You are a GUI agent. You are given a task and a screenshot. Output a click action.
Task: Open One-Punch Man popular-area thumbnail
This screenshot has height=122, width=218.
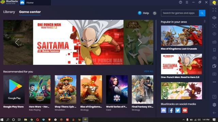click(x=182, y=64)
